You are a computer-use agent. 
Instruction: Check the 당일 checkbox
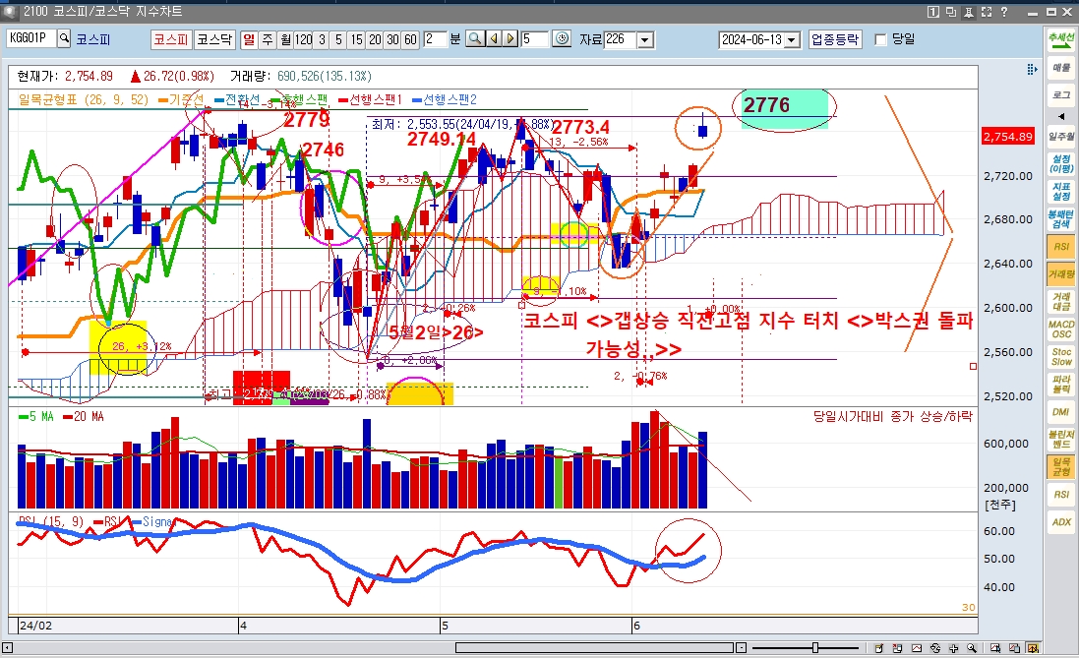(880, 40)
